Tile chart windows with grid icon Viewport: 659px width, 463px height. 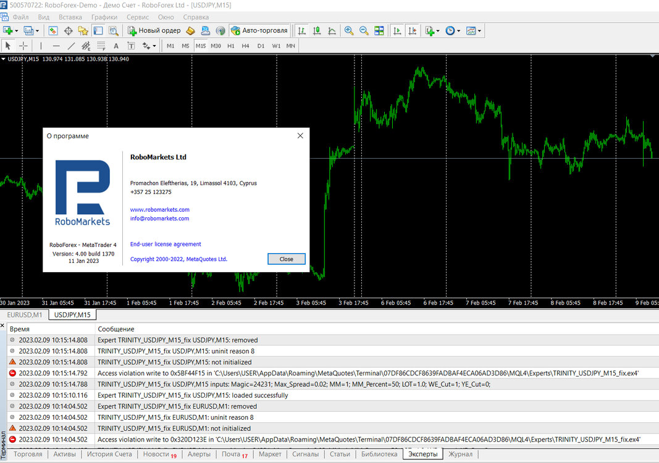pyautogui.click(x=379, y=31)
